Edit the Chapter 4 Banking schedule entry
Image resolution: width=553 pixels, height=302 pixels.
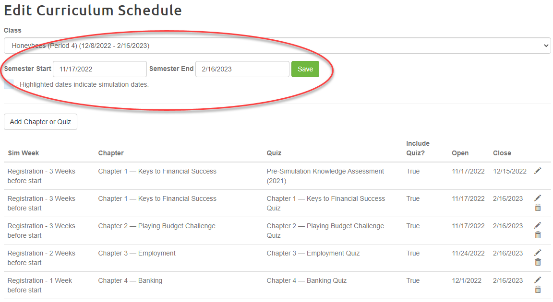click(538, 280)
